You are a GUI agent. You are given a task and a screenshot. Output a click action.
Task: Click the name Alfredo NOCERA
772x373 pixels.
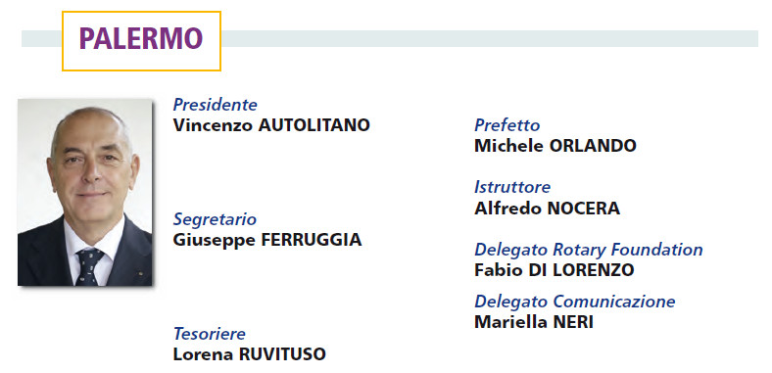[547, 209]
